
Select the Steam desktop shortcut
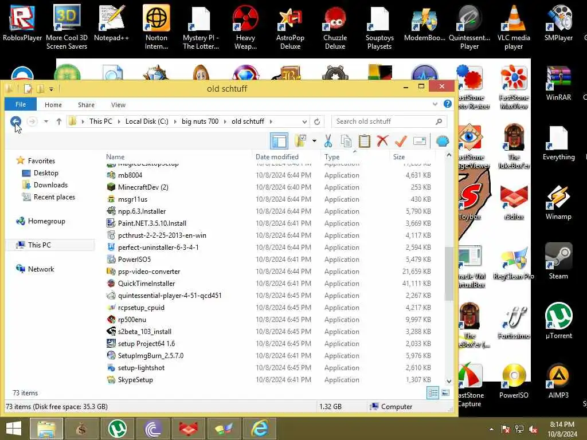click(x=558, y=261)
